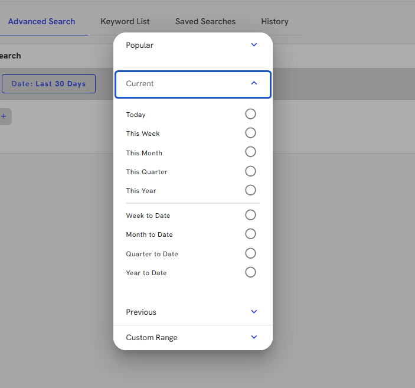This screenshot has width=415, height=388.
Task: Go to the Saved Searches tab
Action: [x=205, y=21]
